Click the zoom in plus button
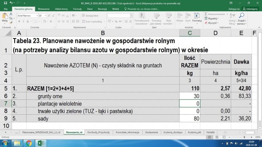Image resolution: width=262 pixels, height=147 pixels. coord(251,137)
